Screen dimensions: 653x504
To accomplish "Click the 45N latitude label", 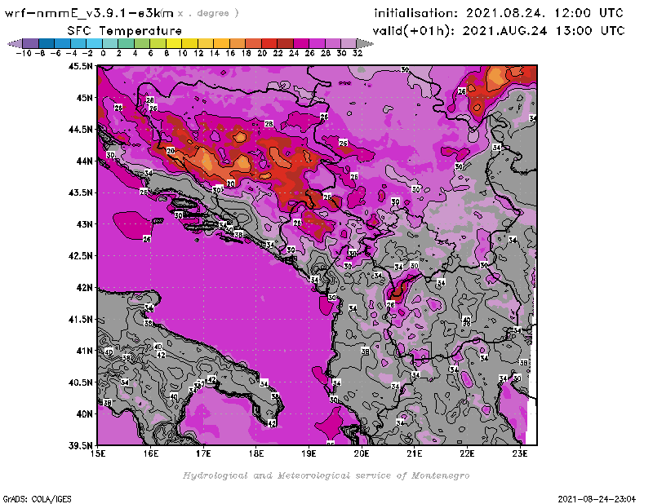I will [x=84, y=98].
